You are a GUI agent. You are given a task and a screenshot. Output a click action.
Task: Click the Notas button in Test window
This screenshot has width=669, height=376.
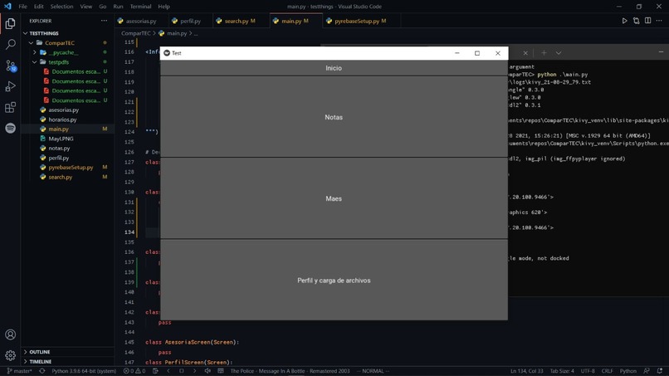coord(334,117)
